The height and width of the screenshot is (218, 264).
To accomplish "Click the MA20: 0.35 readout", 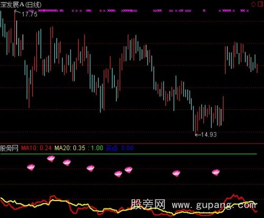I will (x=70, y=148).
